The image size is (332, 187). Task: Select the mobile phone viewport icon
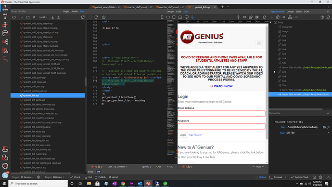tap(162, 17)
